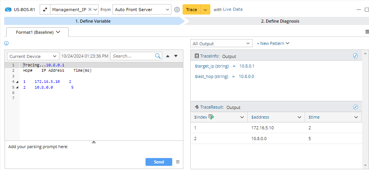This screenshot has width=369, height=170.
Task: Switch to the Define Diagnosis step
Action: [280, 21]
